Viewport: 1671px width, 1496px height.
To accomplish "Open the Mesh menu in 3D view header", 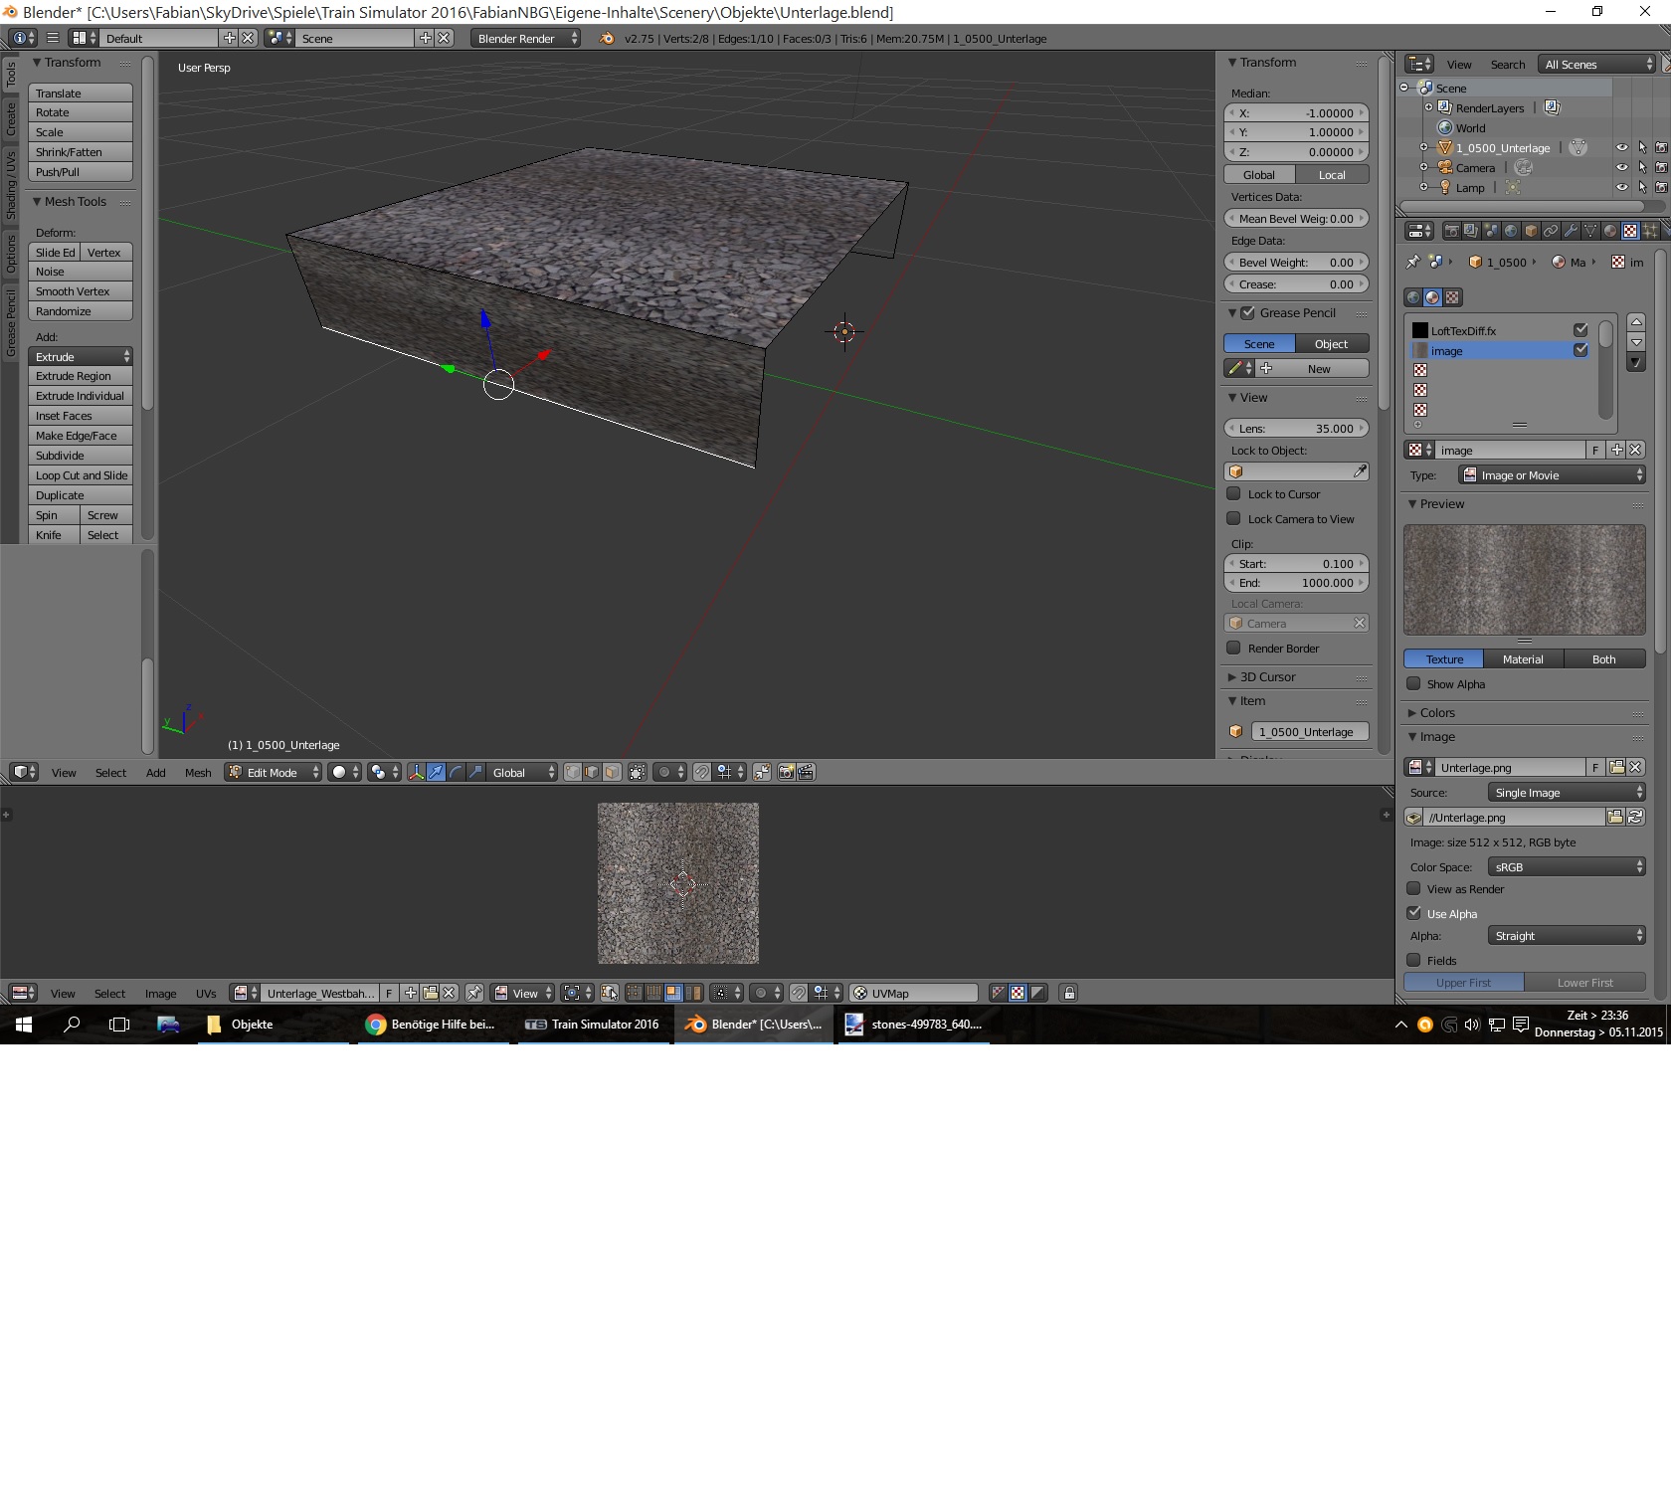I will click(198, 773).
